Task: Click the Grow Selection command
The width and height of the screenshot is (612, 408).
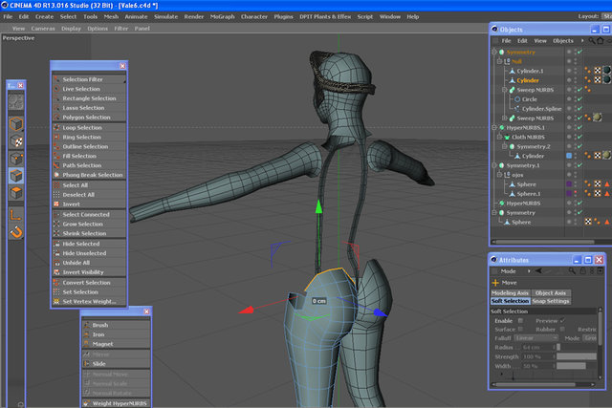Action: 83,224
